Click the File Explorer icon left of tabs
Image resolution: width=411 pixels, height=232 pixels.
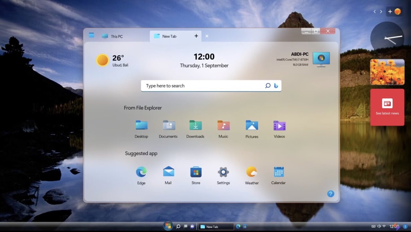point(91,35)
